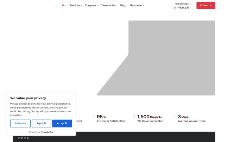The image size is (228, 142).
Task: Reject All cookies in the banner
Action: pyautogui.click(x=41, y=123)
